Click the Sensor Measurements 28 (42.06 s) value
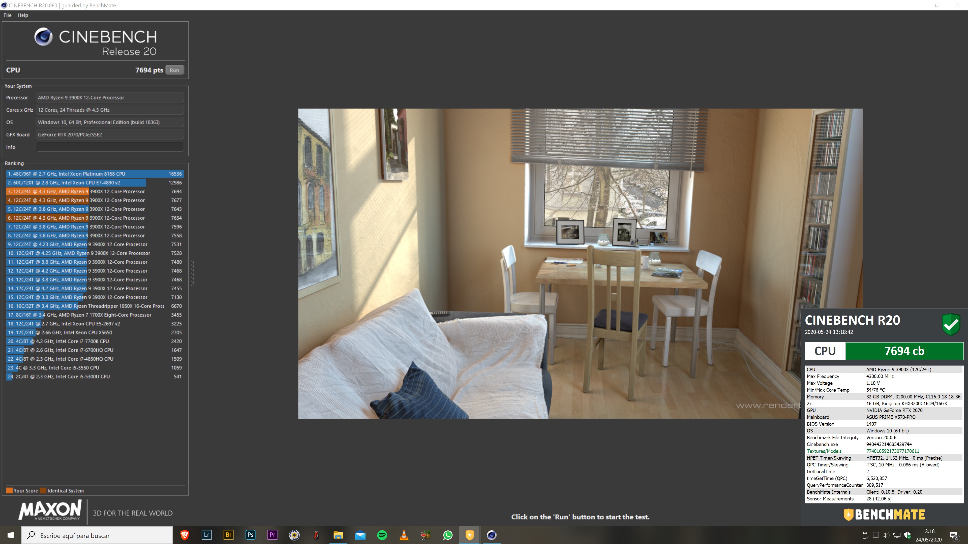Screen dimensions: 968x544 coord(879,499)
